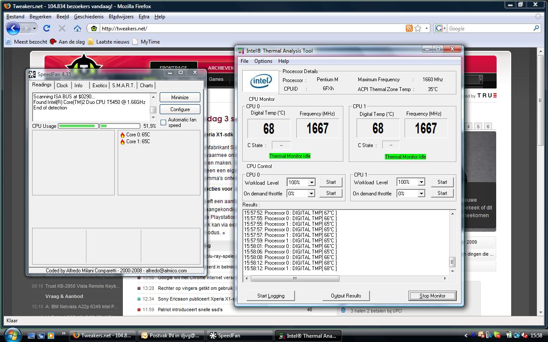Screen dimensions: 548x342
Task: Open the Options menu in Thermal Analysis Tool
Action: pyautogui.click(x=263, y=61)
